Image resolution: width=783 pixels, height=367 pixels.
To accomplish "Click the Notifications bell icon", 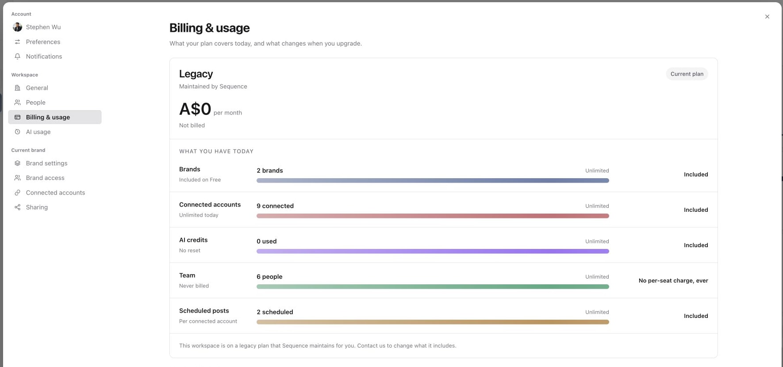I will tap(17, 56).
